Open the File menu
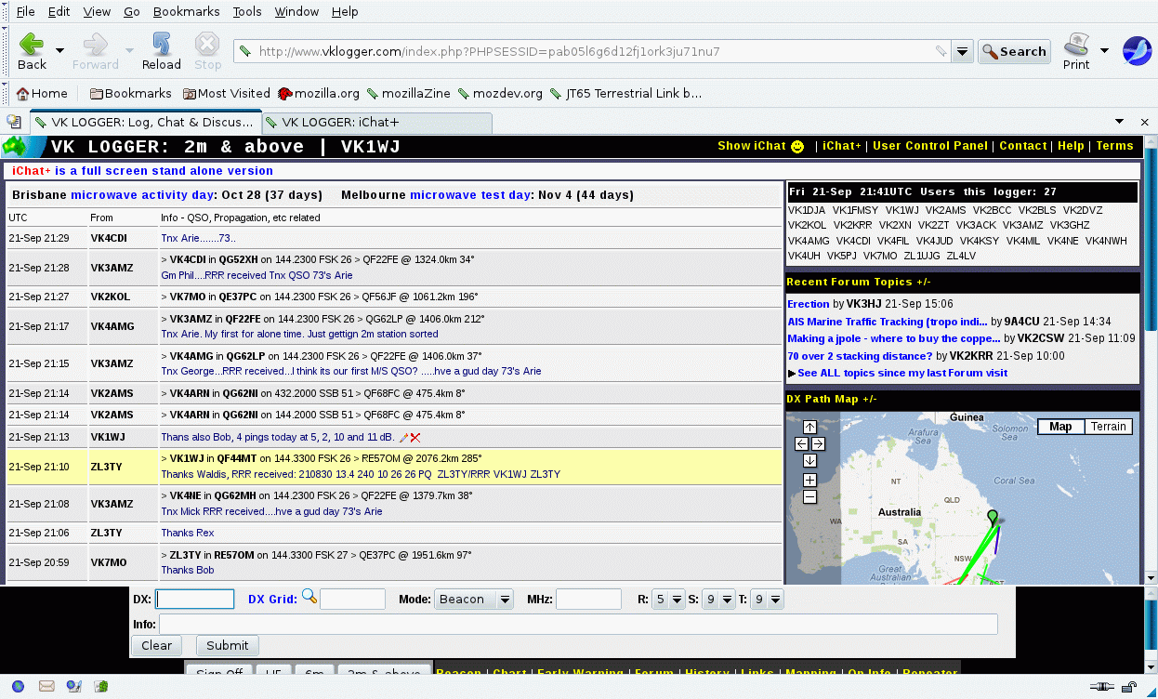Image resolution: width=1158 pixels, height=699 pixels. point(26,11)
